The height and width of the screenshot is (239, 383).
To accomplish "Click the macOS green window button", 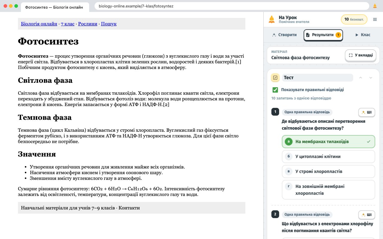I will (x=16, y=6).
